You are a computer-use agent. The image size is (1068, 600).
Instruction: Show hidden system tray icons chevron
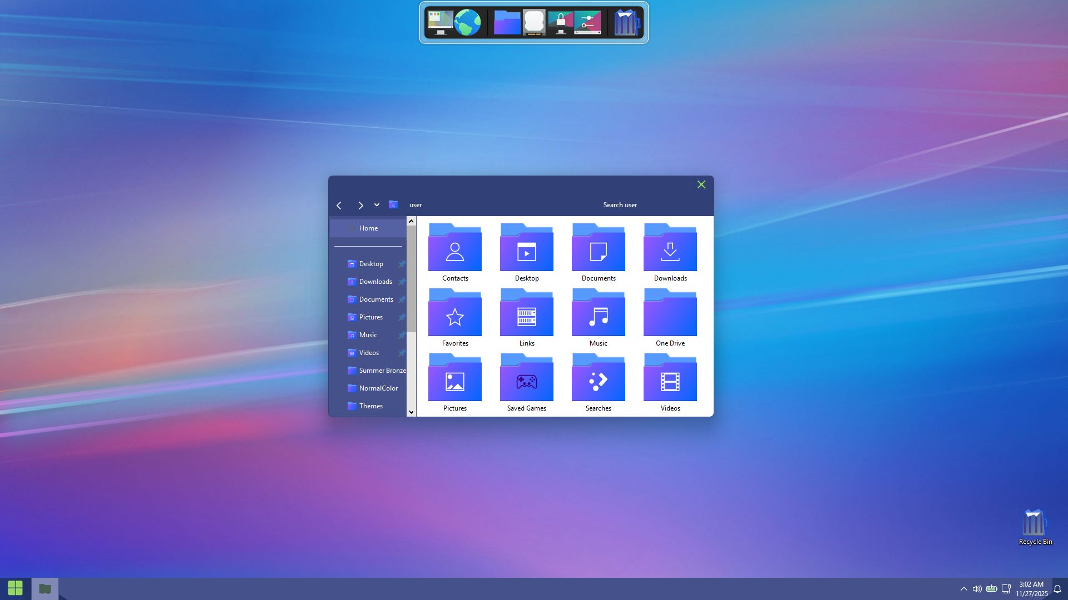963,589
